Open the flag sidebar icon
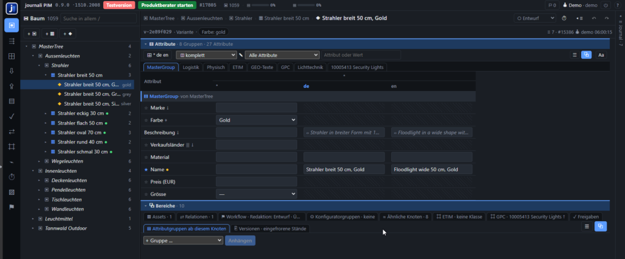The image size is (625, 259). pyautogui.click(x=12, y=206)
